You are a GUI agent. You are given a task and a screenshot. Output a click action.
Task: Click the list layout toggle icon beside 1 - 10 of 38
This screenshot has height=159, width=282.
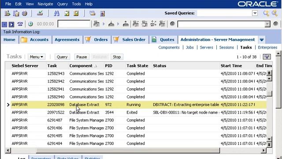click(267, 57)
